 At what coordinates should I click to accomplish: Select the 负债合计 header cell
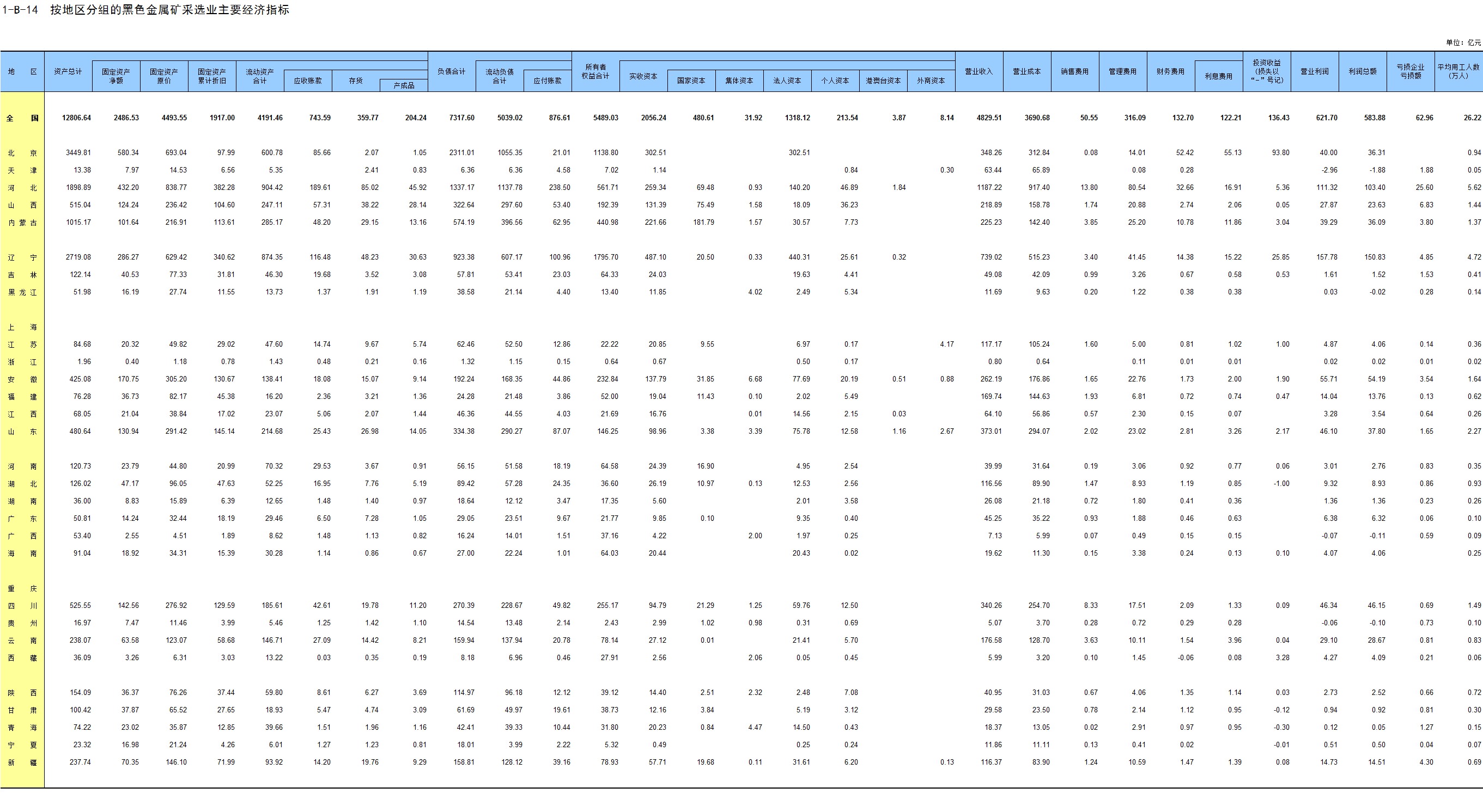pyautogui.click(x=451, y=71)
